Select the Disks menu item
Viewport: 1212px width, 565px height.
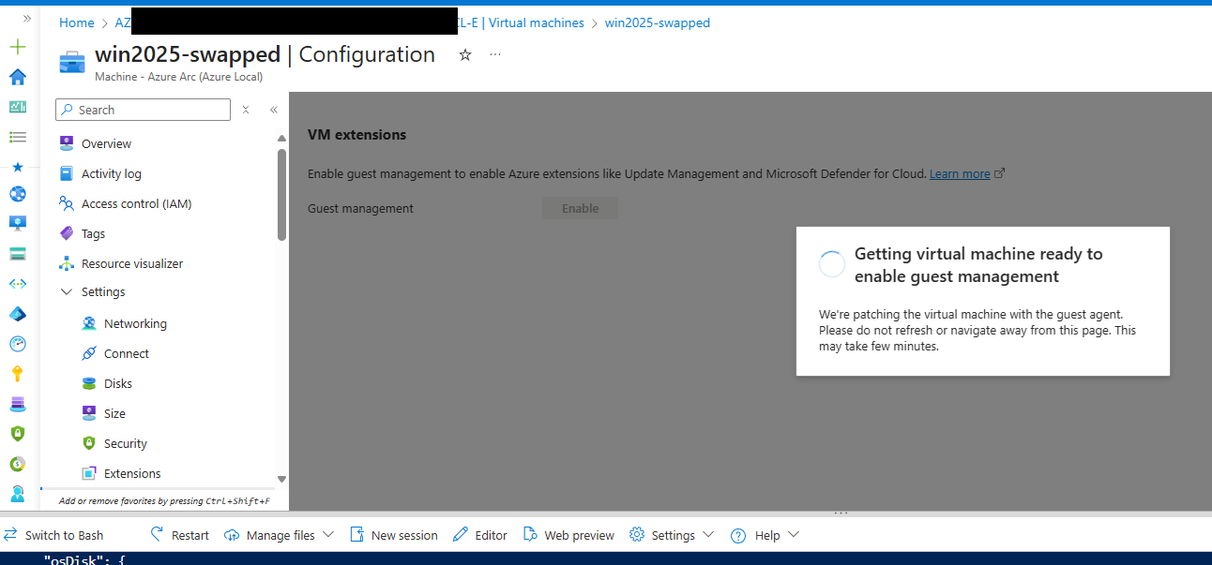coord(118,383)
